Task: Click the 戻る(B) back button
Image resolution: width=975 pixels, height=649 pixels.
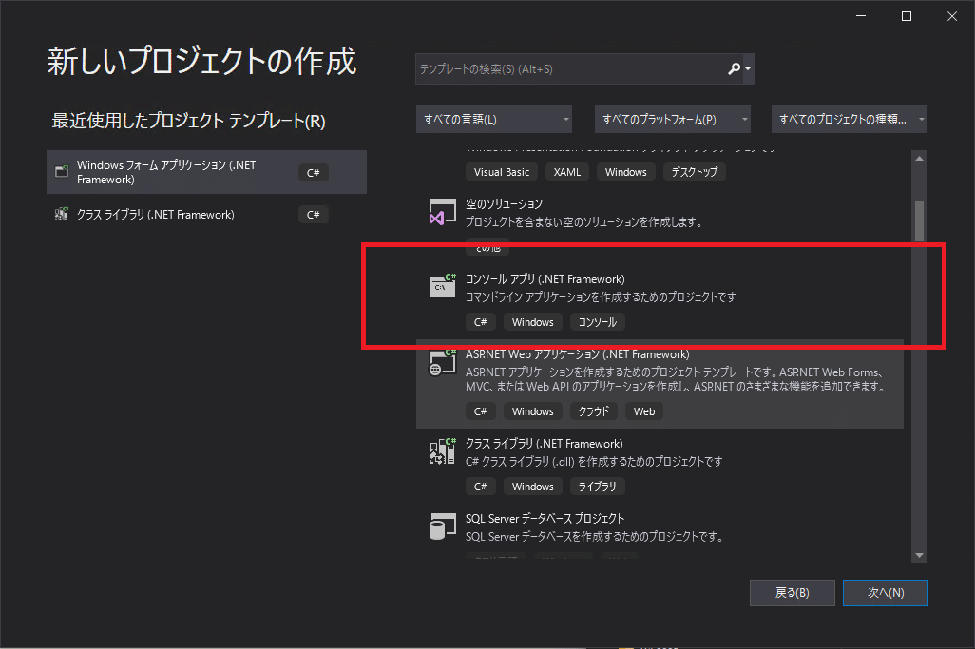Action: pyautogui.click(x=793, y=592)
